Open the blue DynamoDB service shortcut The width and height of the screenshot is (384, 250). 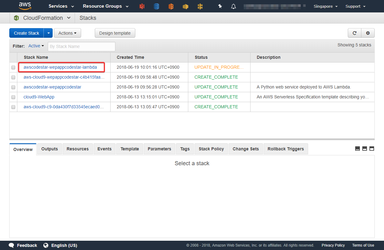coord(156,6)
